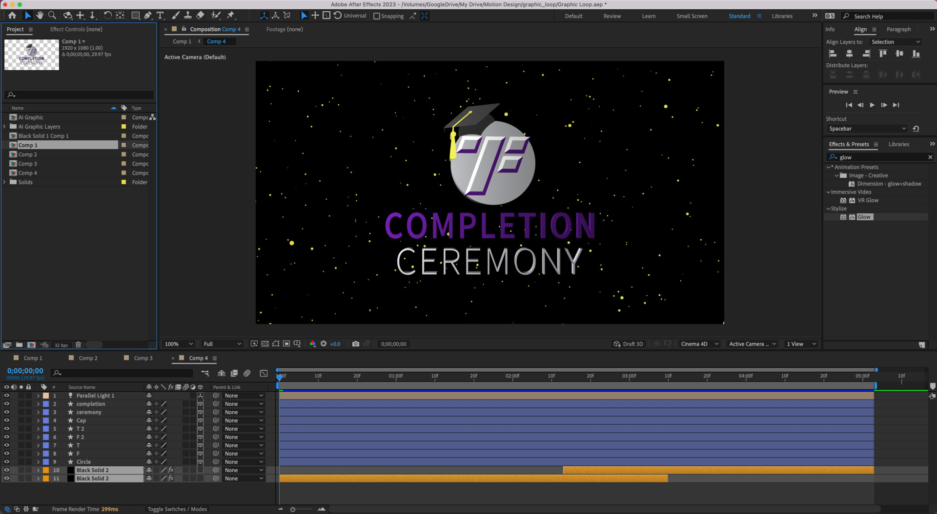This screenshot has width=937, height=514.
Task: Choose the Type tool
Action: point(160,15)
